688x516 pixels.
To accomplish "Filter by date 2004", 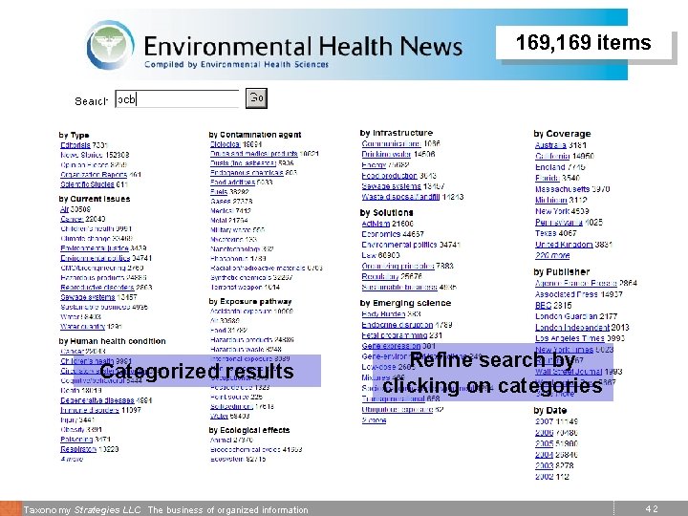I will [544, 455].
